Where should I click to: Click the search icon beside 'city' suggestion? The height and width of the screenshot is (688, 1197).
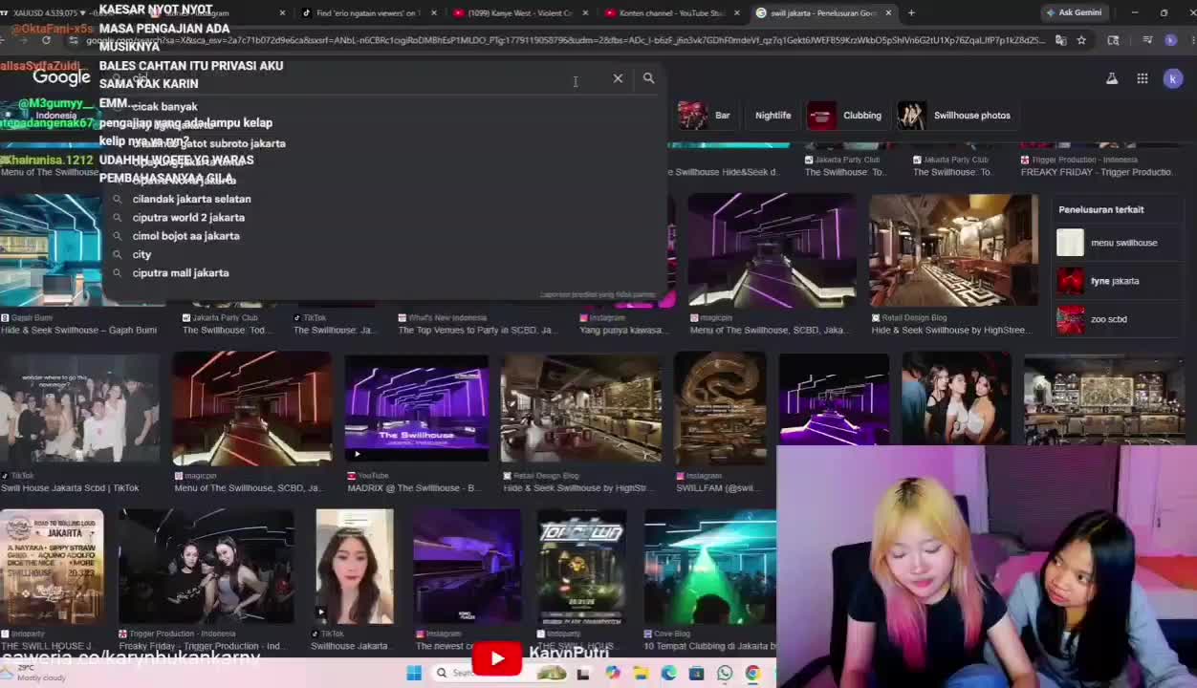tap(118, 254)
